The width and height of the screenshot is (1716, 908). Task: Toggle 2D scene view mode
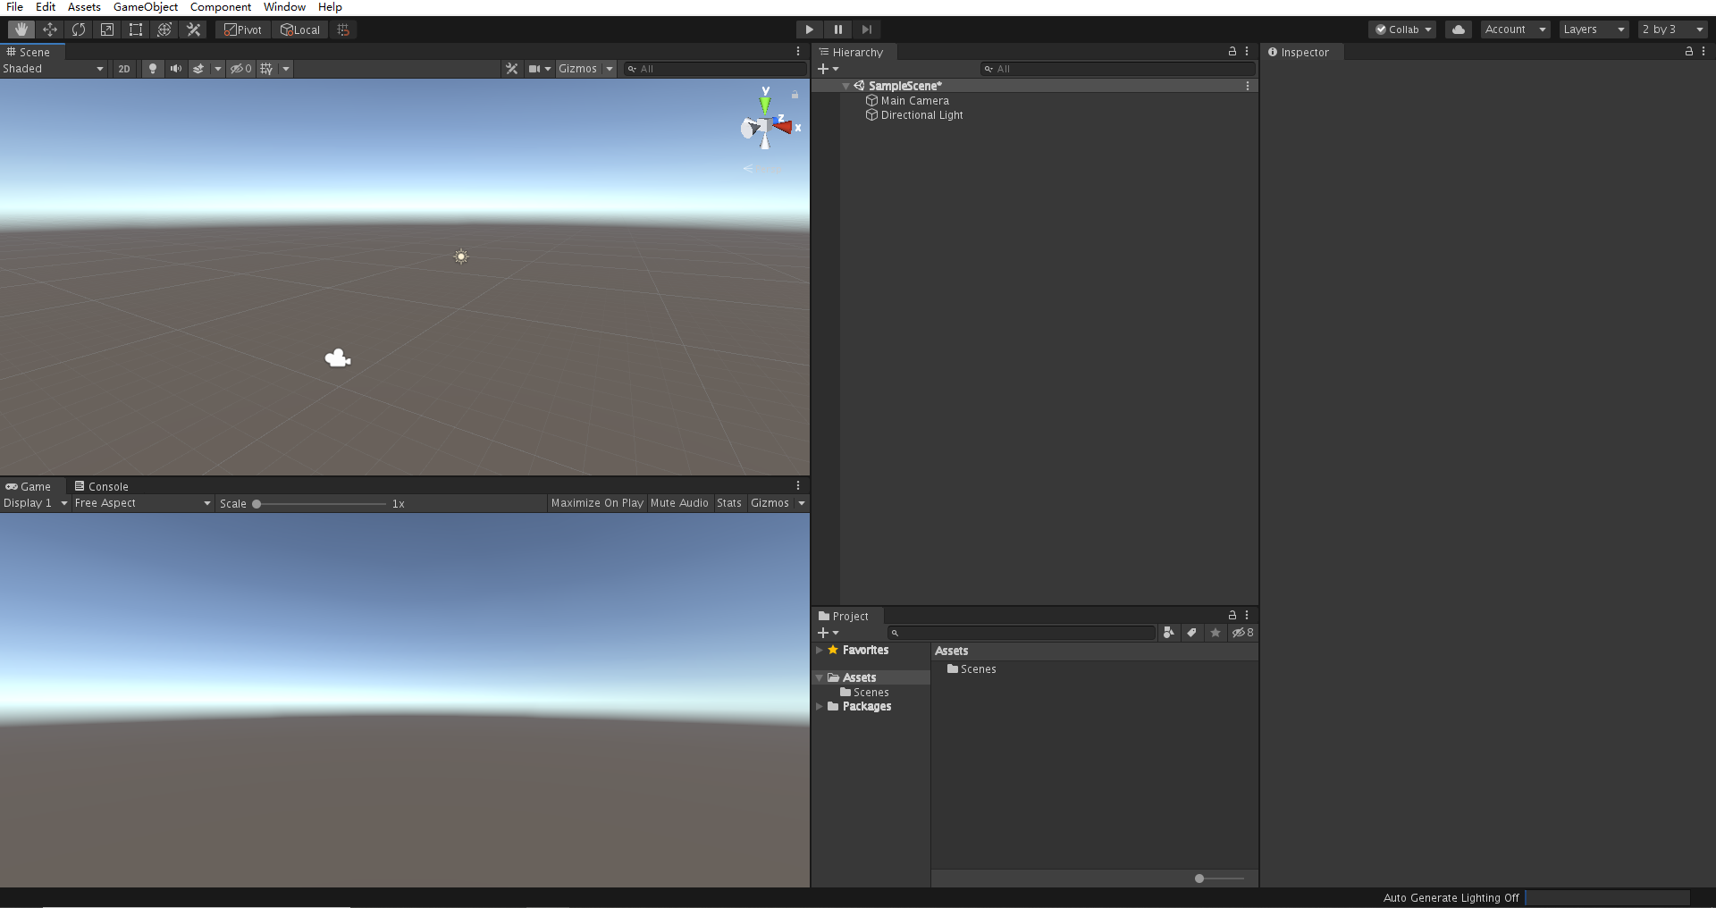click(x=124, y=69)
